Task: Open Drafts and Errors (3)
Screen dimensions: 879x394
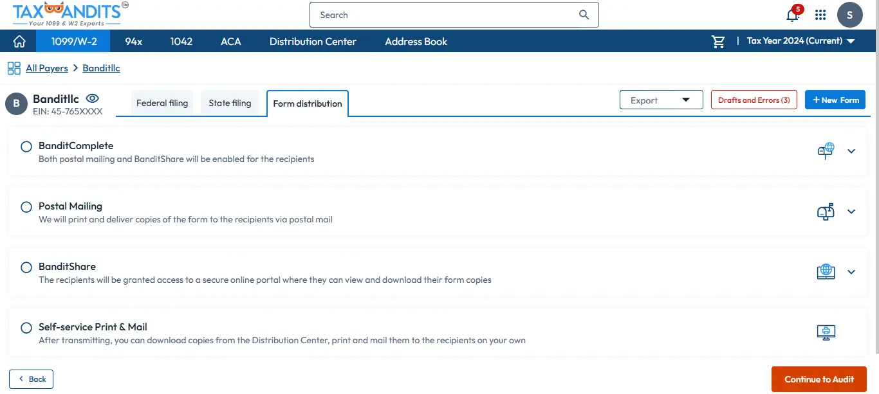Action: click(754, 100)
